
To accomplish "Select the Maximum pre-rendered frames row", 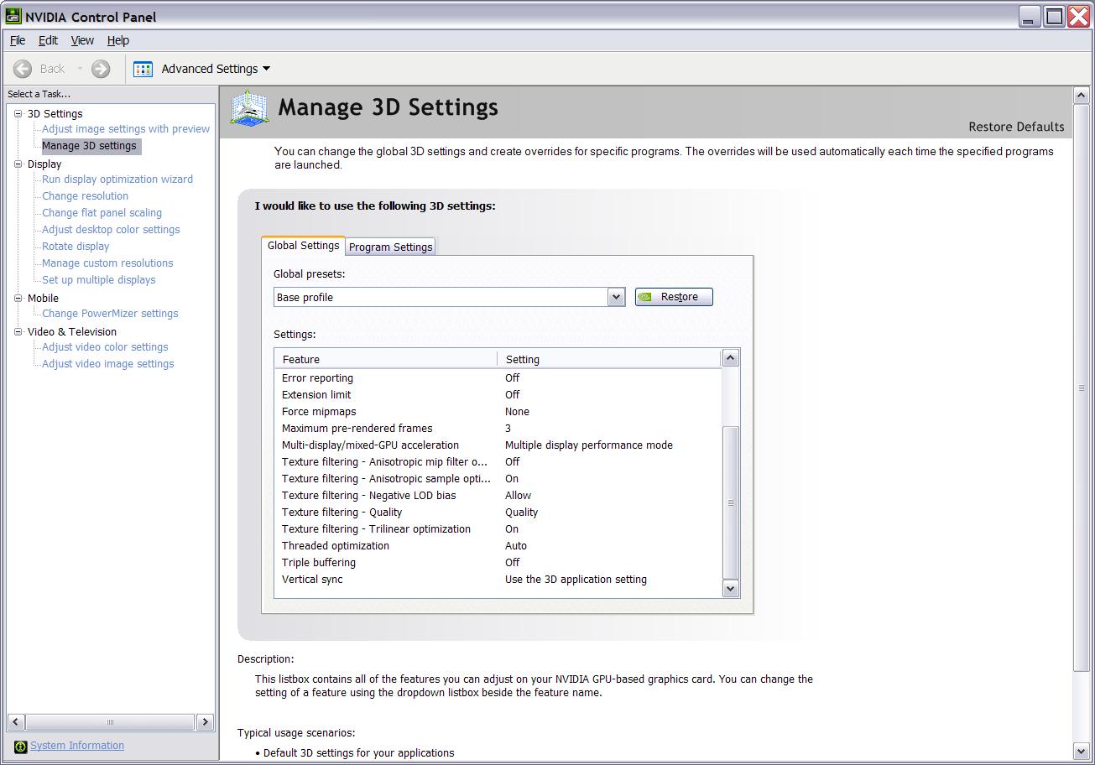I will [x=498, y=429].
